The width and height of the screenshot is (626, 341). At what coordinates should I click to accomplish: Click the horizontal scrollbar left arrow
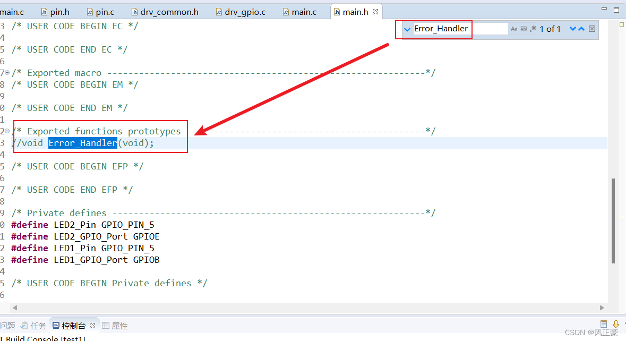click(x=15, y=308)
